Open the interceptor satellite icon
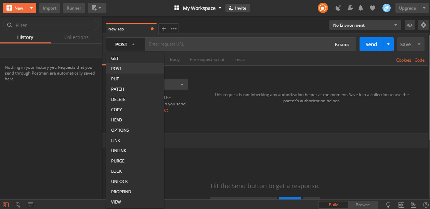Viewport: 430px width, 209px height. point(338,8)
